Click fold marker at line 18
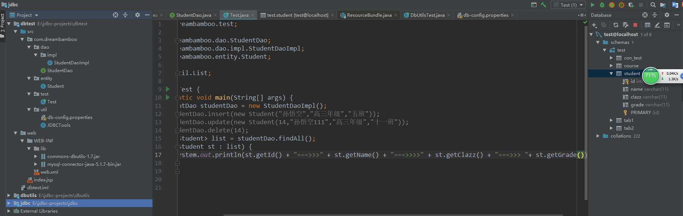 [x=177, y=163]
